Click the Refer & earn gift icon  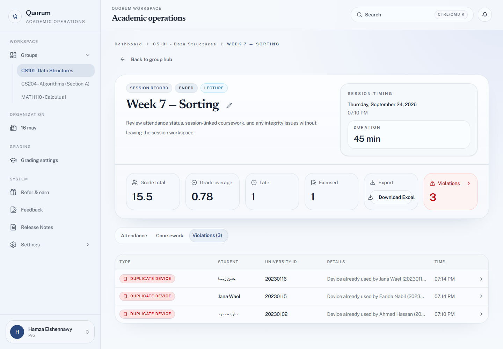tap(13, 192)
